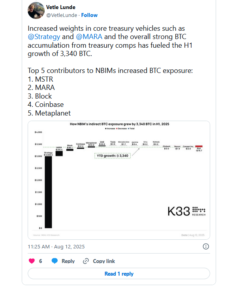Click the pink heart like icon

click(32, 261)
